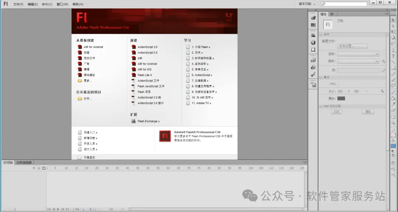
Task: Select the Line tool
Action: pyautogui.click(x=393, y=62)
